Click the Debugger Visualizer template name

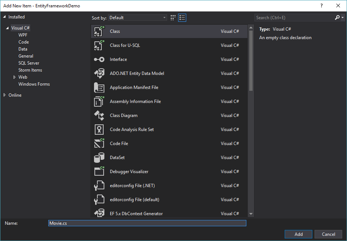[x=129, y=172]
